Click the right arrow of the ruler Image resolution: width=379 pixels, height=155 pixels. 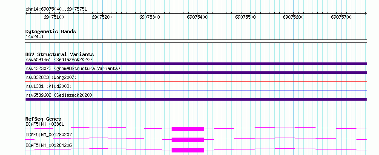coord(366,14)
